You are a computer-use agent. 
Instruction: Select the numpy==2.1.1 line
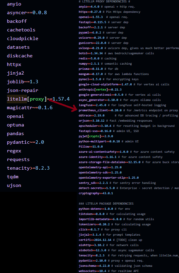coord(105,64)
